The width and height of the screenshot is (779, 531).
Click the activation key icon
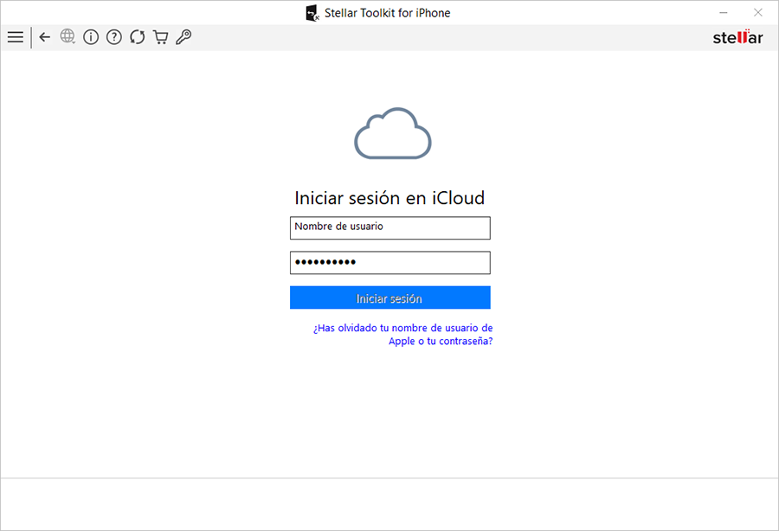coord(183,37)
